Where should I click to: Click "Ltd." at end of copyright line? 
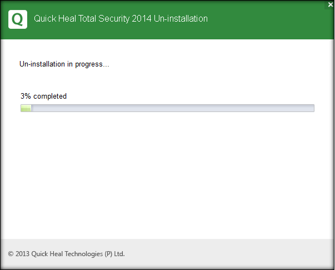119,254
